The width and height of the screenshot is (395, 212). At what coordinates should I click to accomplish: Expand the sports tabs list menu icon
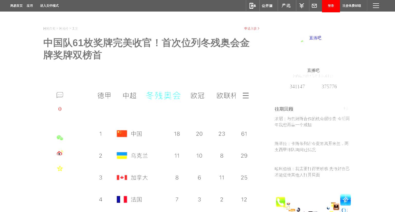tap(246, 96)
